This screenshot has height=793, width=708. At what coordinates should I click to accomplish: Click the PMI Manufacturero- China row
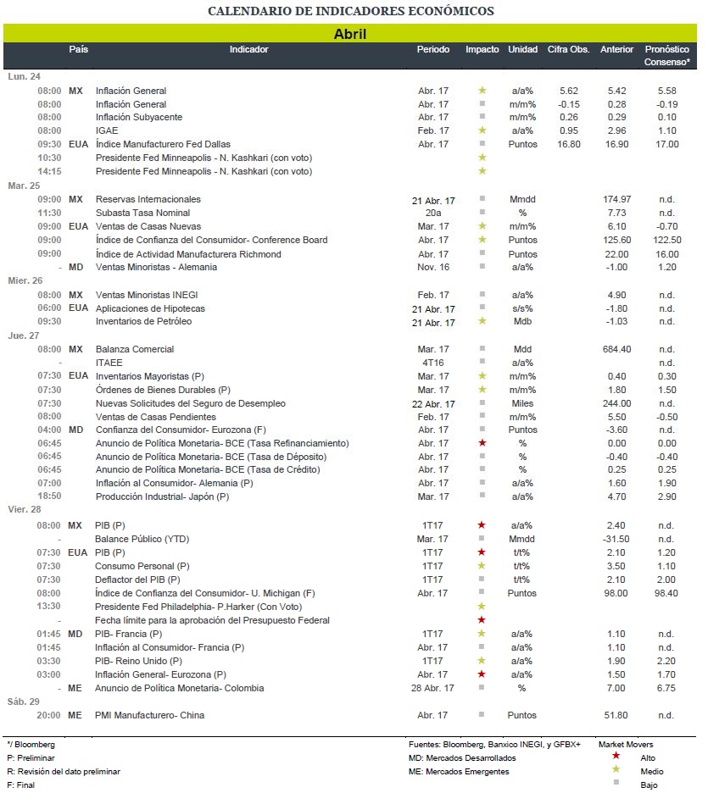350,715
